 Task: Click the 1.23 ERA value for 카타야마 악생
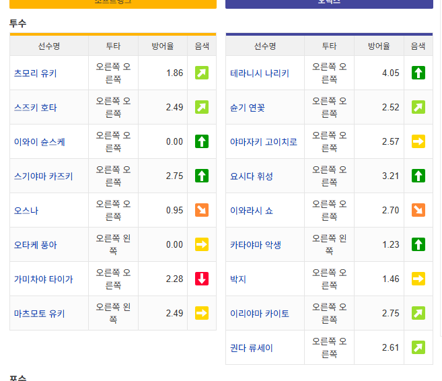(x=391, y=244)
